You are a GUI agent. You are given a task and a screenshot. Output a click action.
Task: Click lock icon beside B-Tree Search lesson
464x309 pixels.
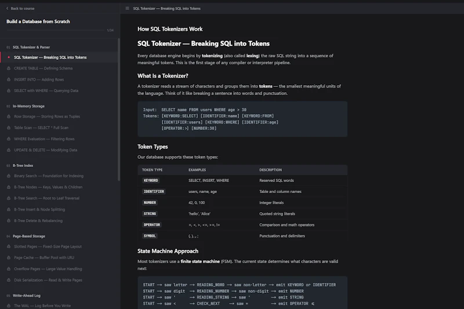tap(9, 198)
